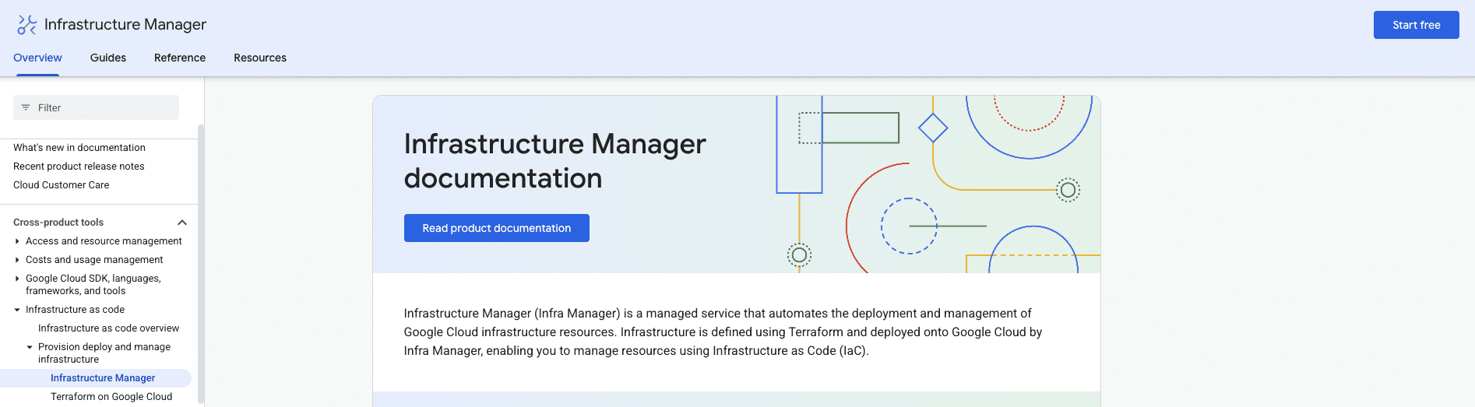Click the Infrastructure as code label
The height and width of the screenshot is (407, 1475).
click(x=75, y=310)
